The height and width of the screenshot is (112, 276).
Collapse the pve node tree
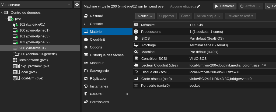(7, 19)
